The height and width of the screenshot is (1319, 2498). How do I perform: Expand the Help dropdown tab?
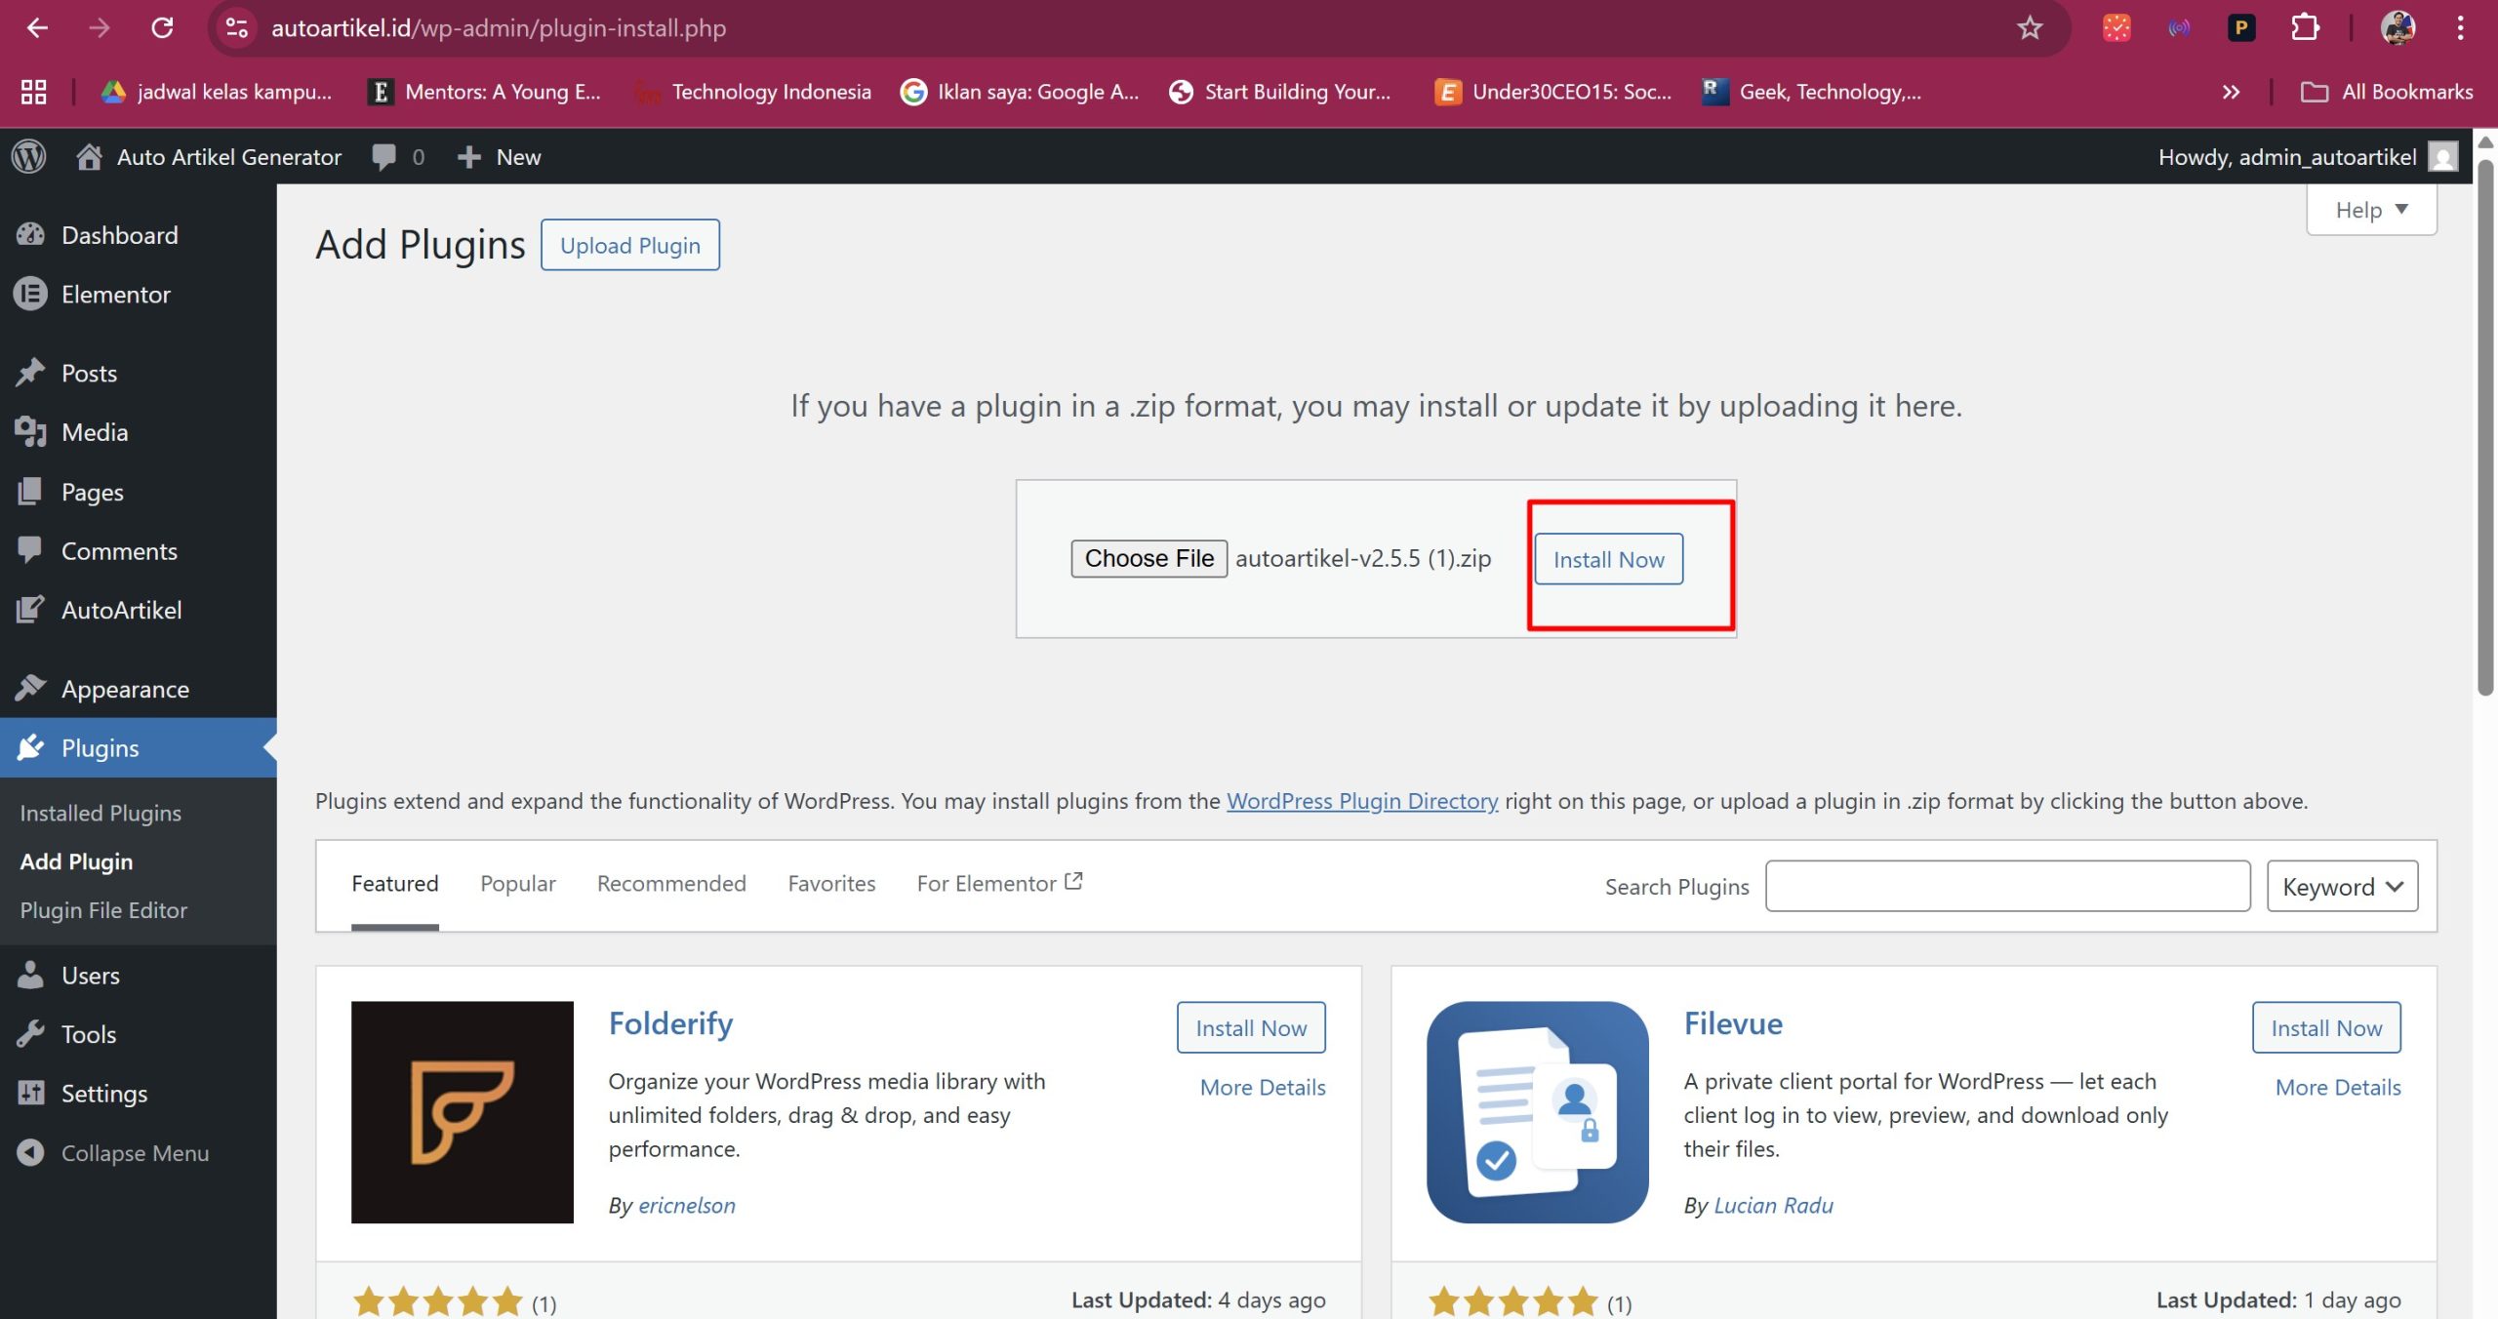tap(2370, 210)
